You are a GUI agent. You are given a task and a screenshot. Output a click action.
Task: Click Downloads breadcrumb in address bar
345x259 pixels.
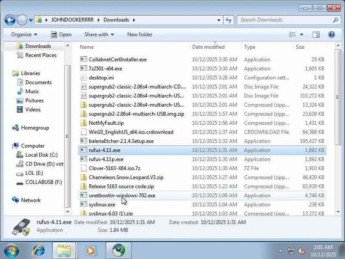click(x=116, y=20)
